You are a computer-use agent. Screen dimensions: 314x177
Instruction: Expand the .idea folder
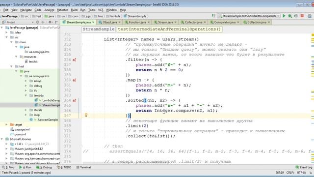tap(6, 32)
